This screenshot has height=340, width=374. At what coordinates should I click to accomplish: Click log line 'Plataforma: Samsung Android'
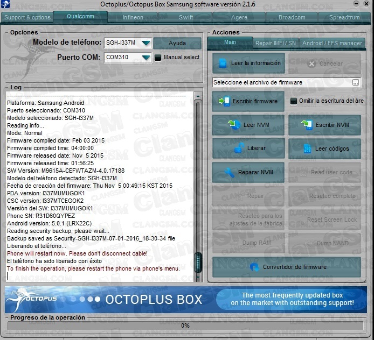[x=46, y=103]
